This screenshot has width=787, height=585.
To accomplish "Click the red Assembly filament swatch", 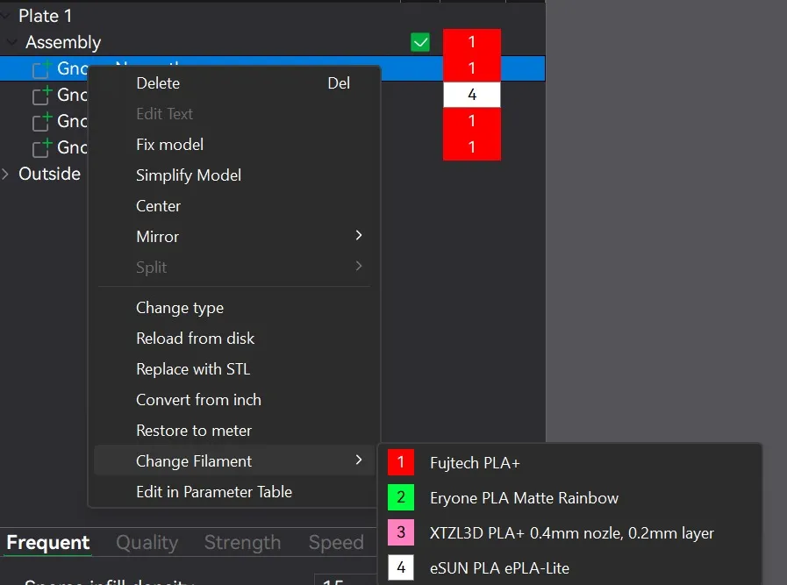I will point(472,42).
